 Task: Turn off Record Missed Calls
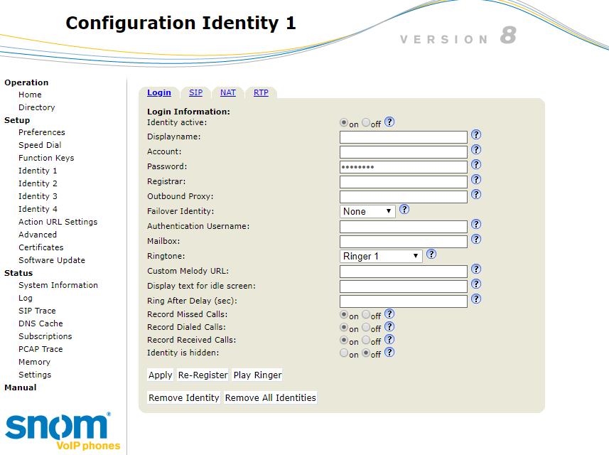[366, 314]
